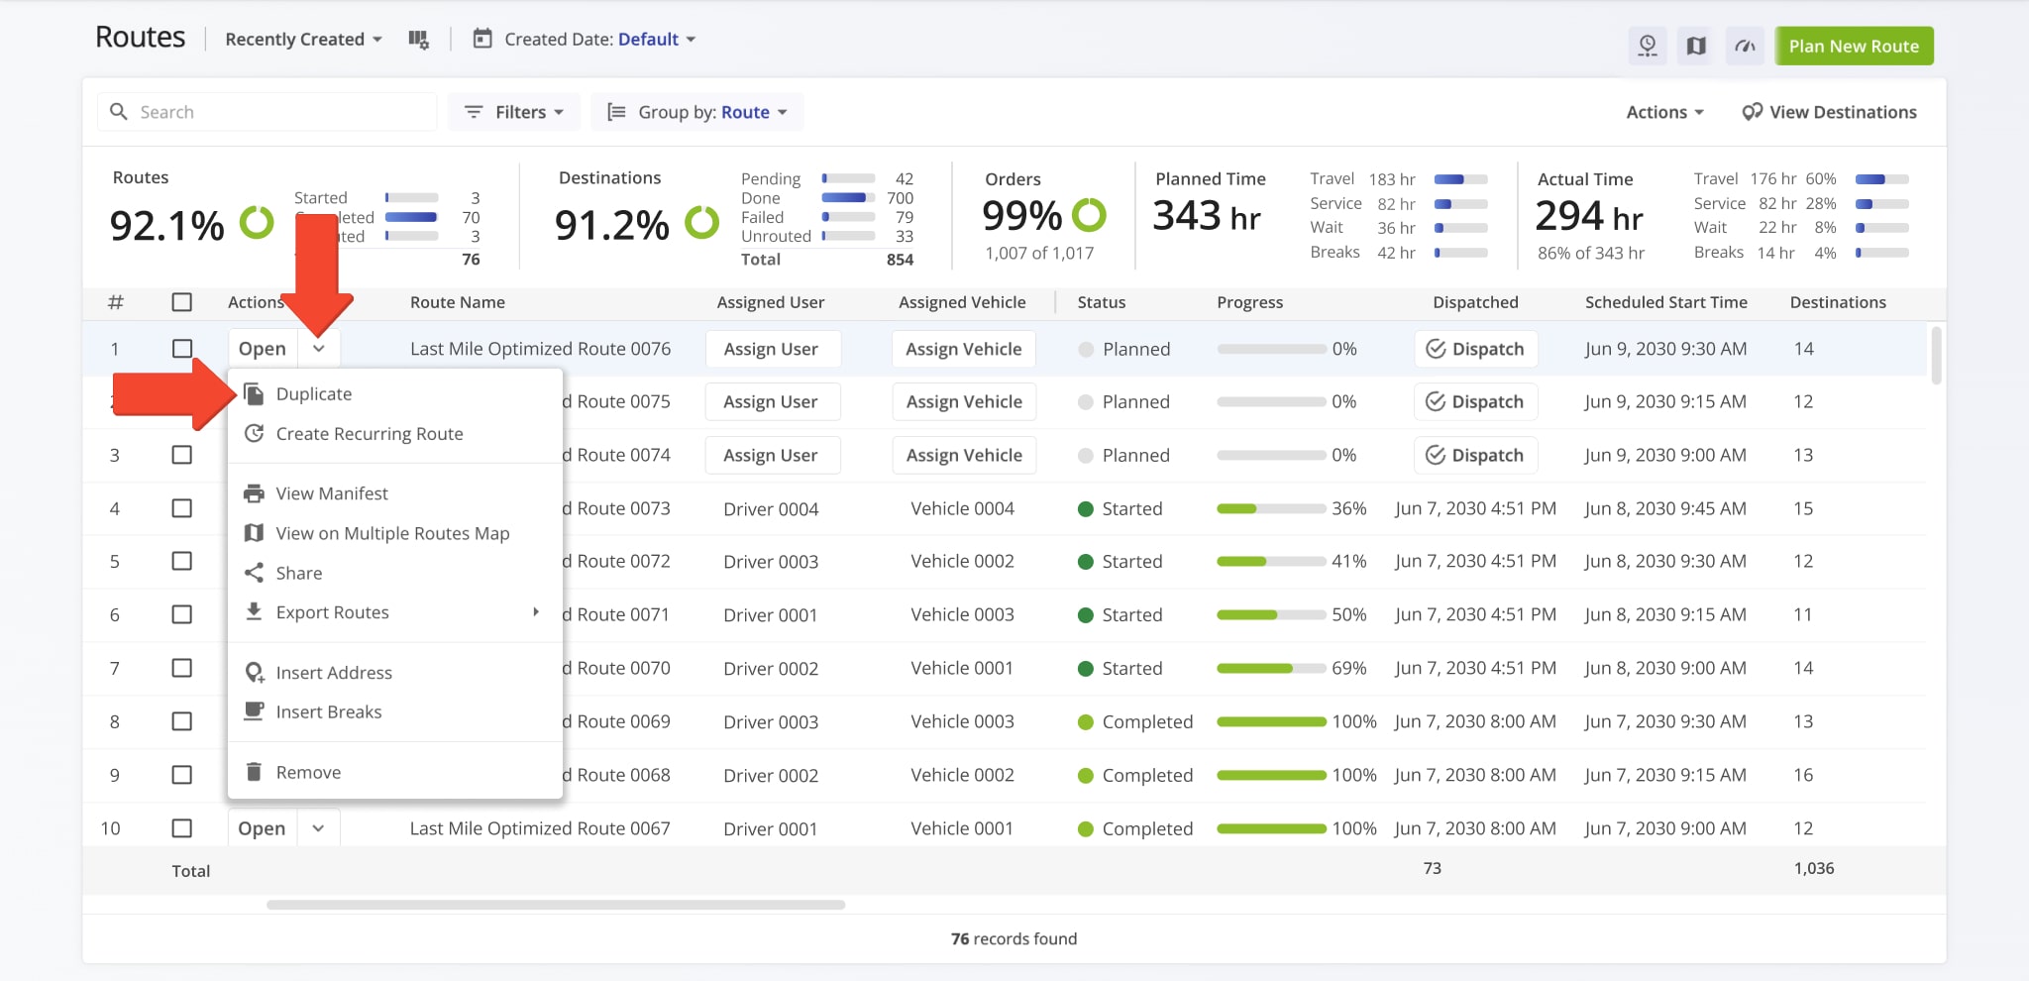Click the calendar icon next to Created Date
The width and height of the screenshot is (2029, 981).
(x=482, y=40)
